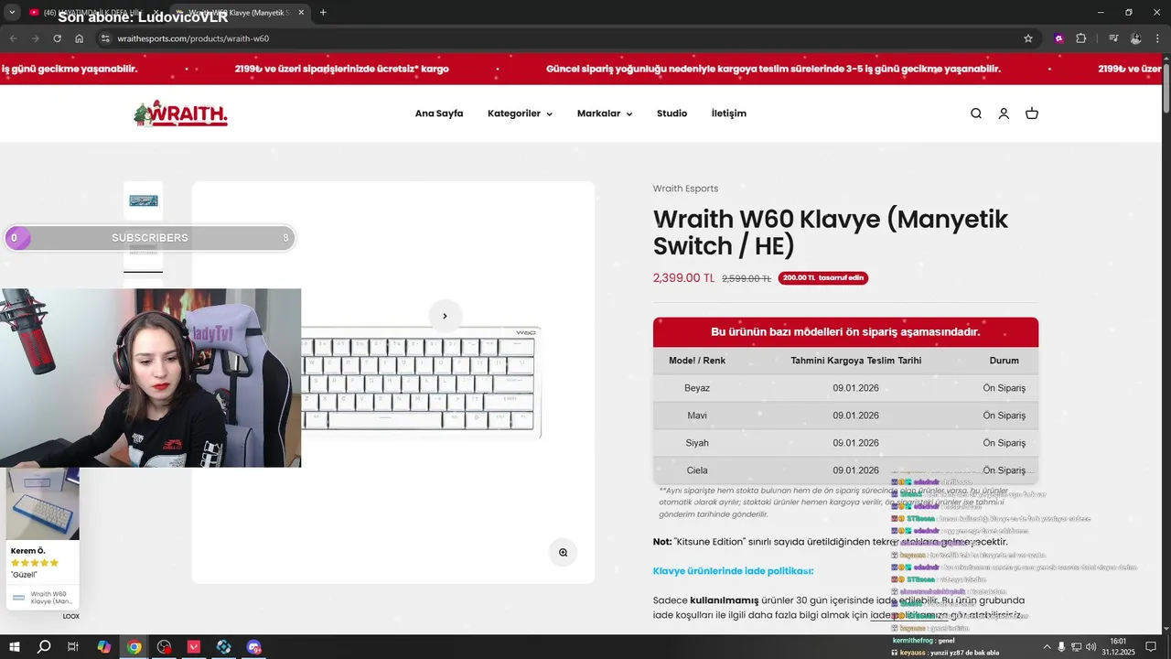This screenshot has width=1171, height=659.
Task: Open the account login icon
Action: coord(1004,113)
